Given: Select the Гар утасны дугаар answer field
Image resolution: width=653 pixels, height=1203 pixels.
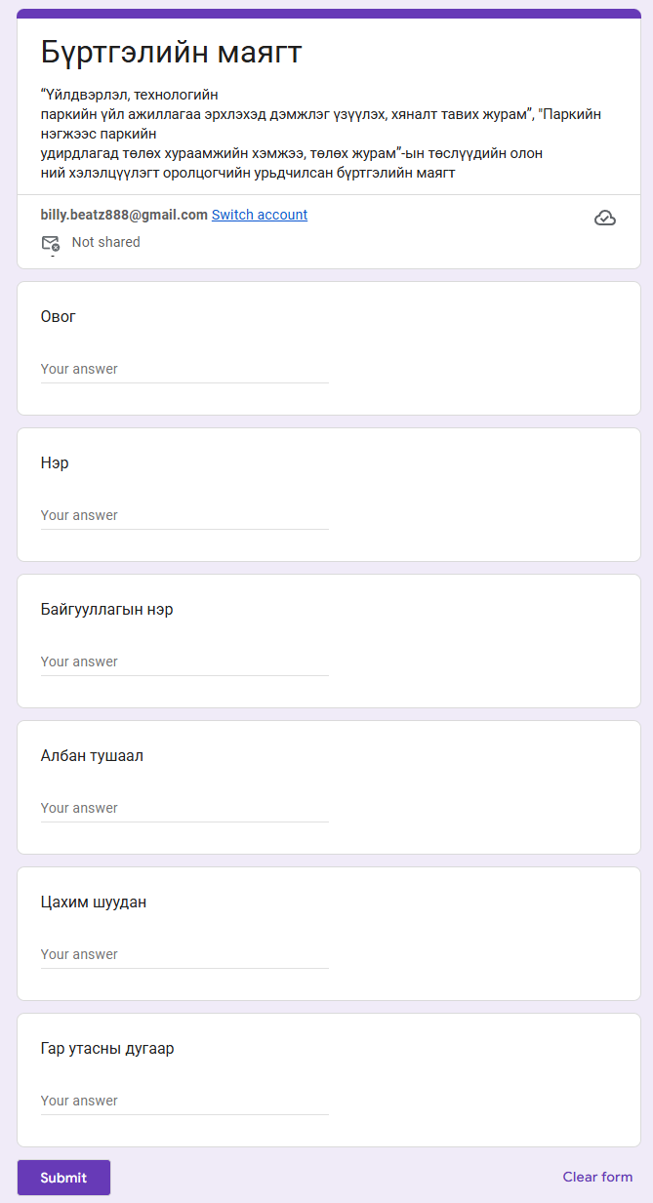Looking at the screenshot, I should tap(184, 1102).
